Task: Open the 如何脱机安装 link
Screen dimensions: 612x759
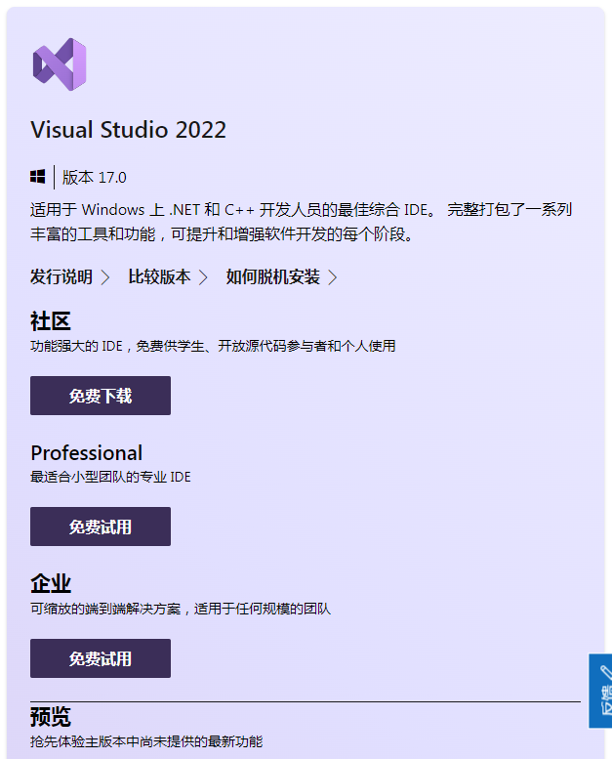Action: coord(273,276)
